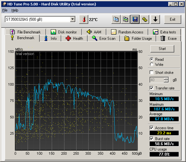Click the down arrow minimize-to-tray icon
Screen dimensions: 186x162
pos(155,19)
